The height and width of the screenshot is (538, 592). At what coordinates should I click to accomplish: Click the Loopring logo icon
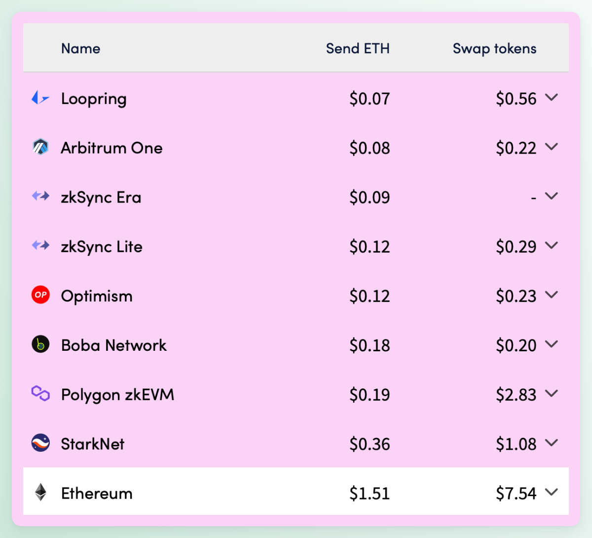point(40,98)
